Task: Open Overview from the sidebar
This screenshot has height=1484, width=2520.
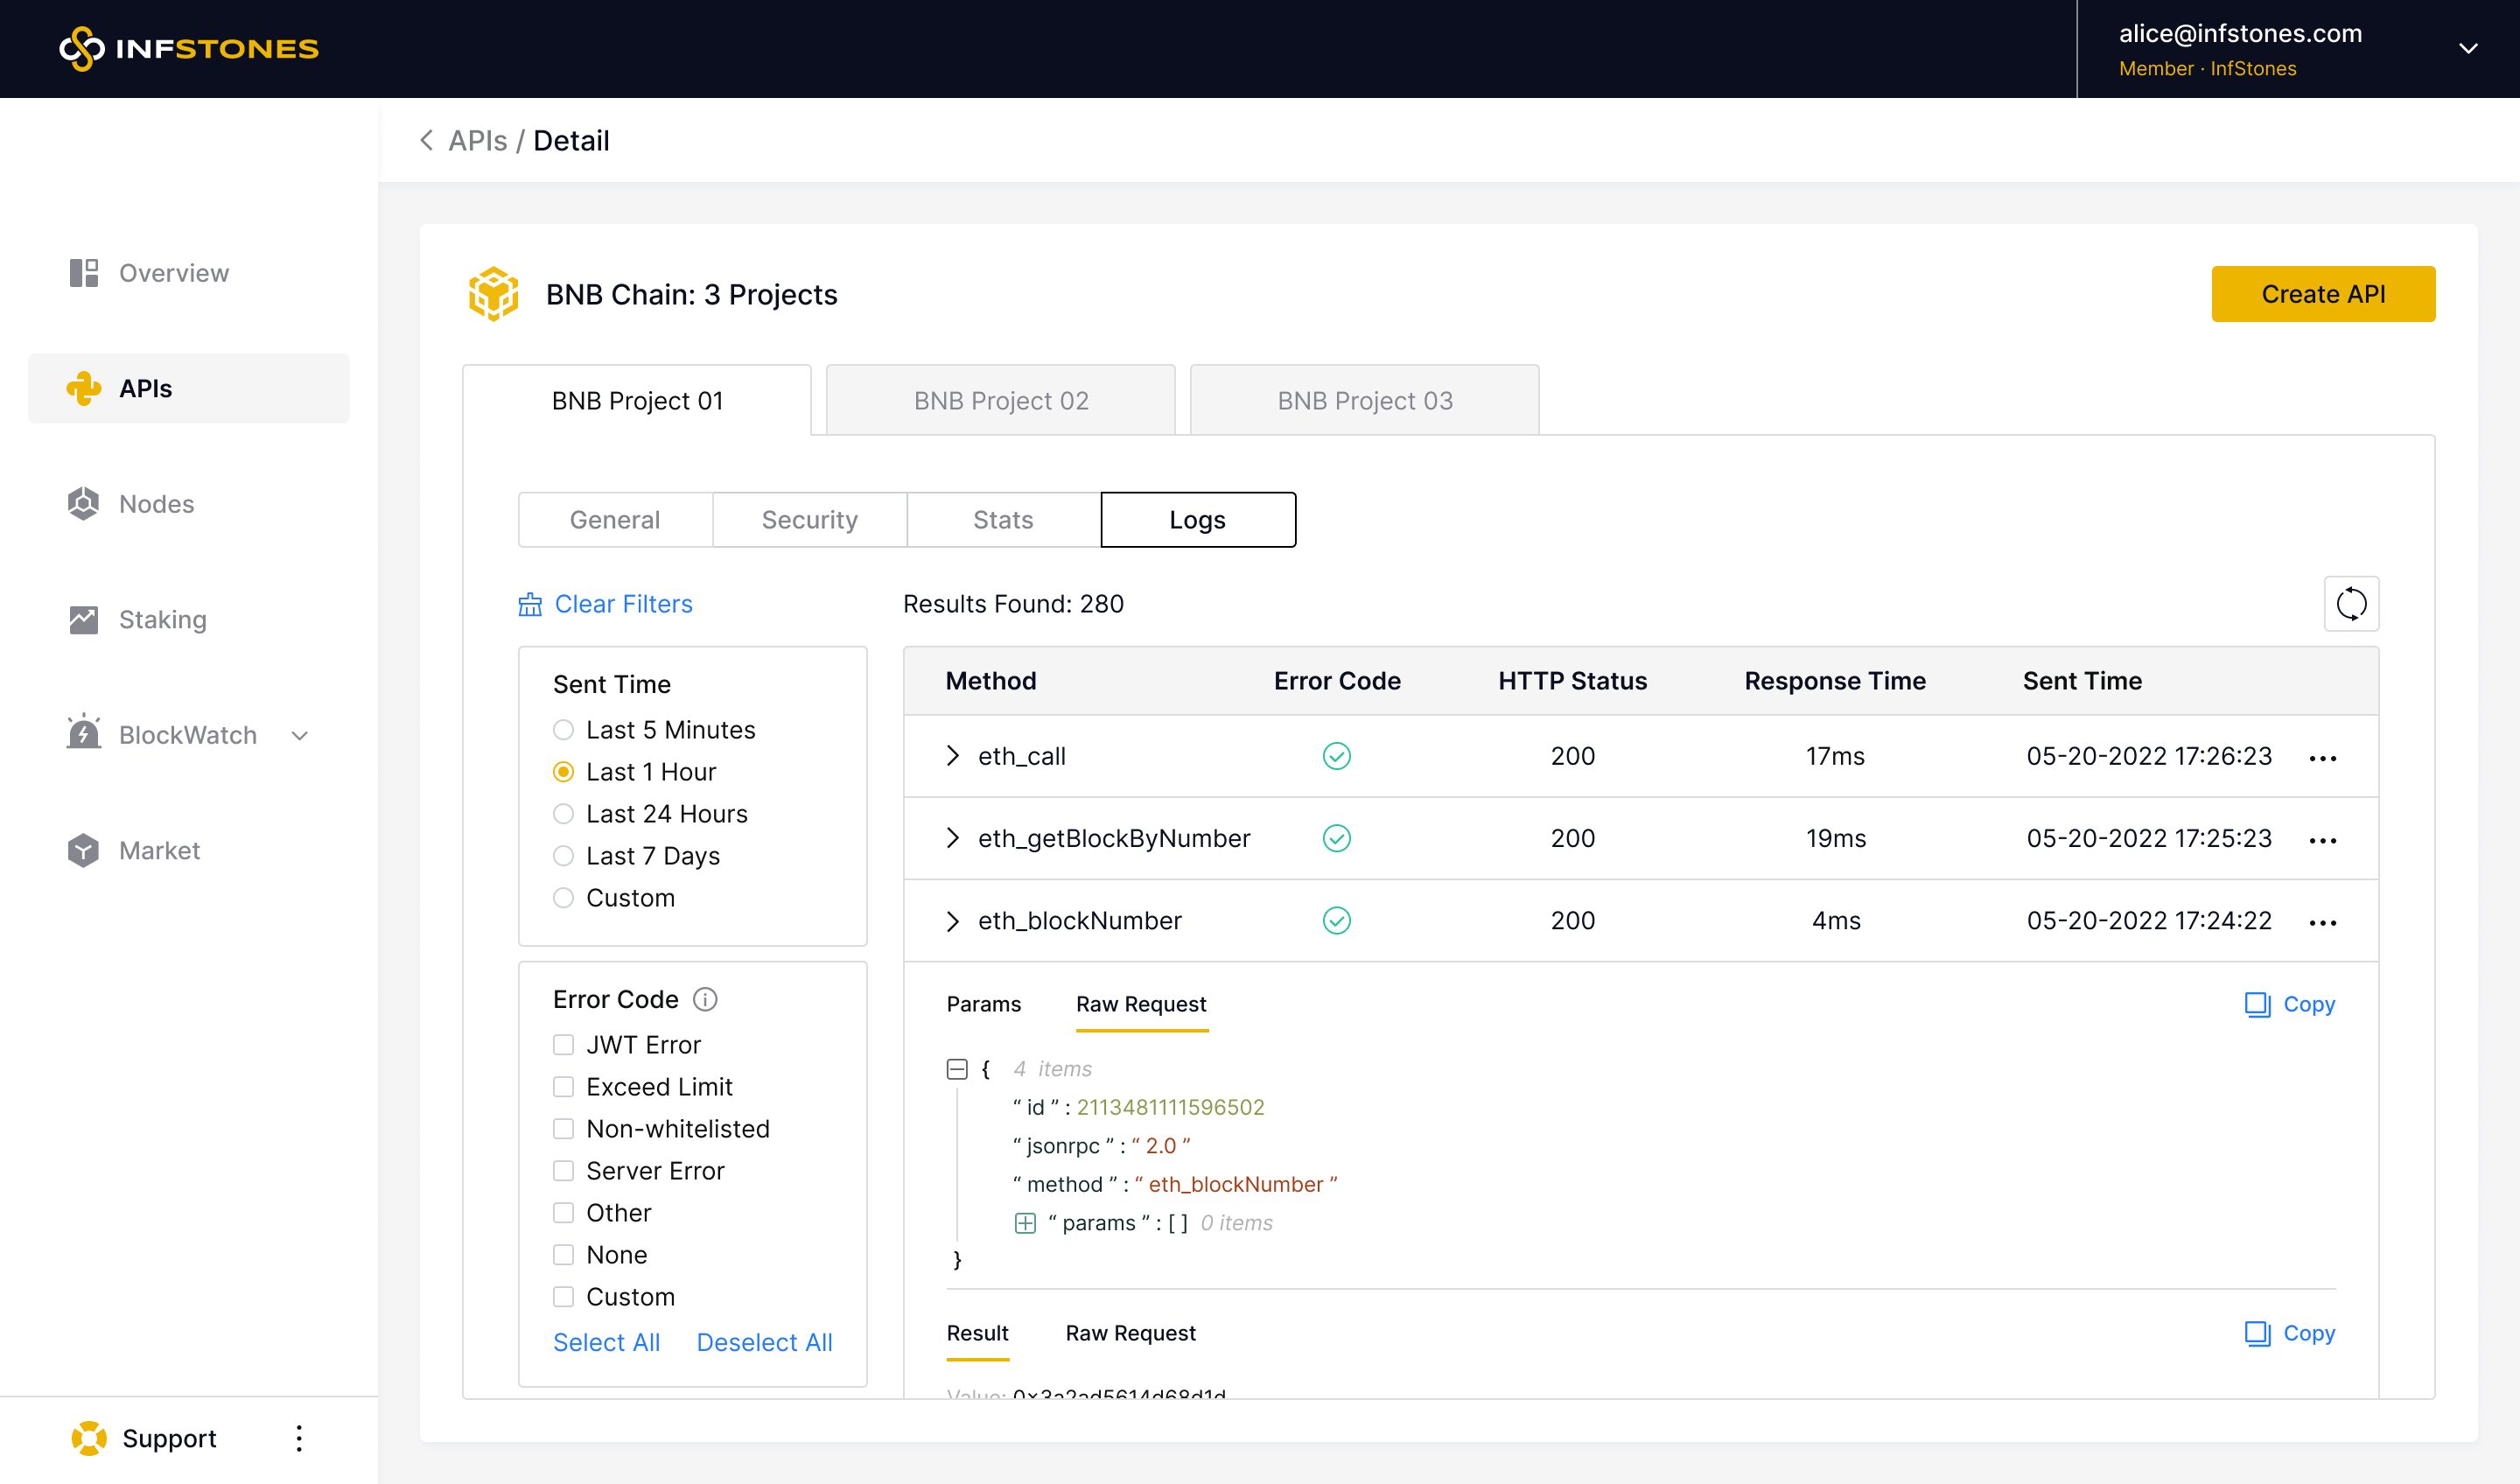Action: click(173, 273)
